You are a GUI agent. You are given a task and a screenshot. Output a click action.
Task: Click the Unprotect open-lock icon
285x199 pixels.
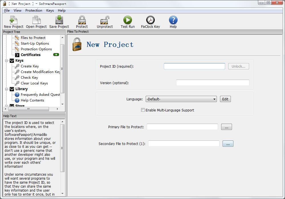click(x=105, y=20)
